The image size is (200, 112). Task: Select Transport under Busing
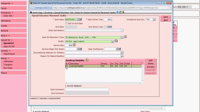8,65
